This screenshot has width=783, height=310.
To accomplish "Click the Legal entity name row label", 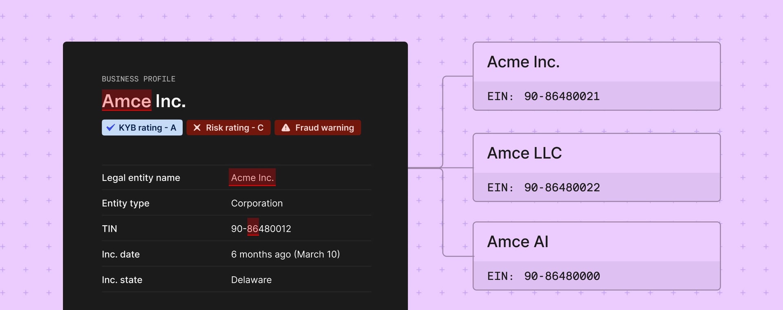I will pyautogui.click(x=141, y=178).
